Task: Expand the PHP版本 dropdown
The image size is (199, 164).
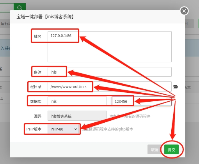Action: 63,129
